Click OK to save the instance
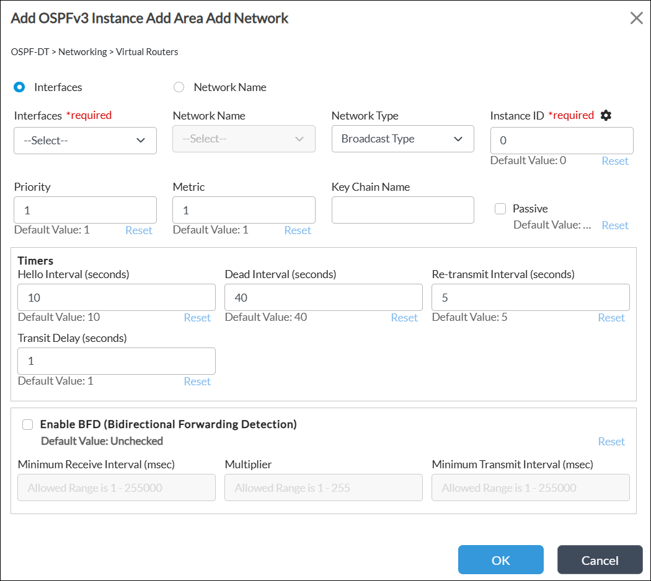Viewport: 651px width, 581px height. pyautogui.click(x=500, y=559)
